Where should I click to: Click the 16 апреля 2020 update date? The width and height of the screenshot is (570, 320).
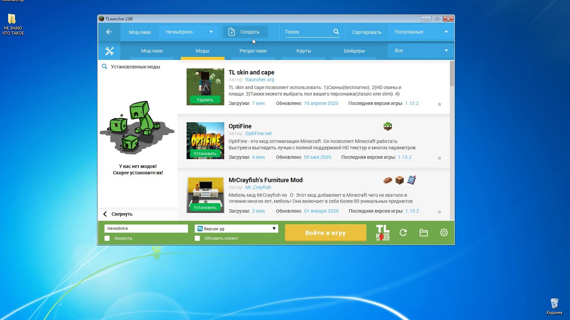pos(321,104)
